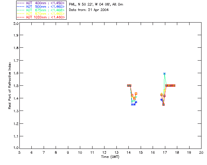The height and width of the screenshot is (165, 207).
Task: Click the x-axis tick label 5
Action: [19, 153]
